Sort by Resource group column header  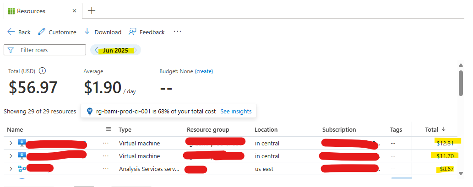[208, 130]
